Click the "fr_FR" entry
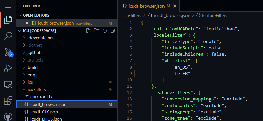The image size is (263, 121). [x=181, y=74]
